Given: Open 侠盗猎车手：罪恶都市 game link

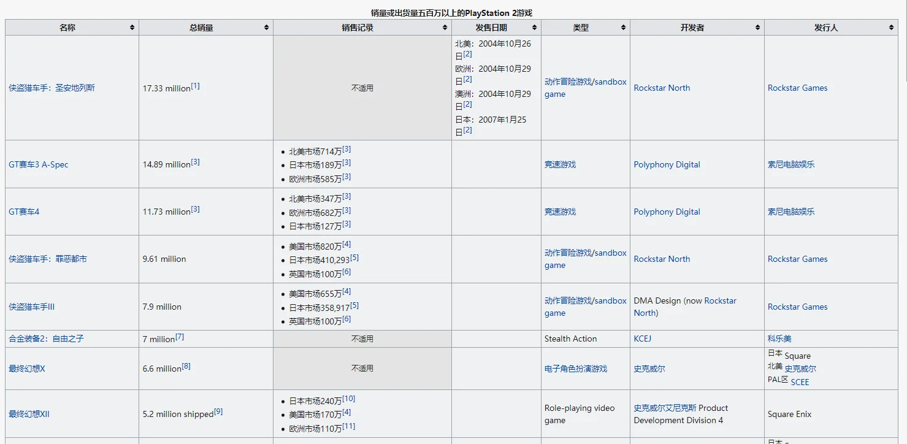Looking at the screenshot, I should 48,259.
